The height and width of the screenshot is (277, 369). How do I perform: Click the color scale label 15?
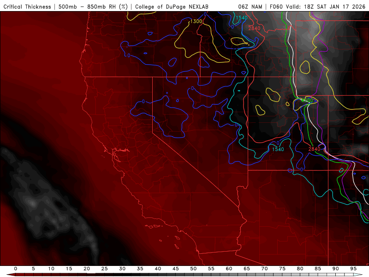(x=69, y=269)
